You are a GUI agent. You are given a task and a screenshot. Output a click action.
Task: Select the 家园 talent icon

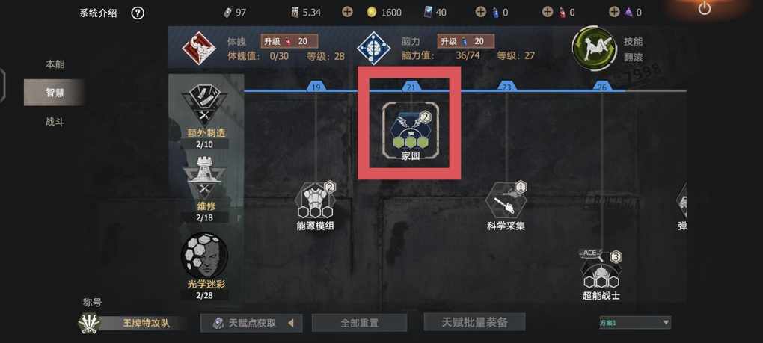pyautogui.click(x=410, y=130)
